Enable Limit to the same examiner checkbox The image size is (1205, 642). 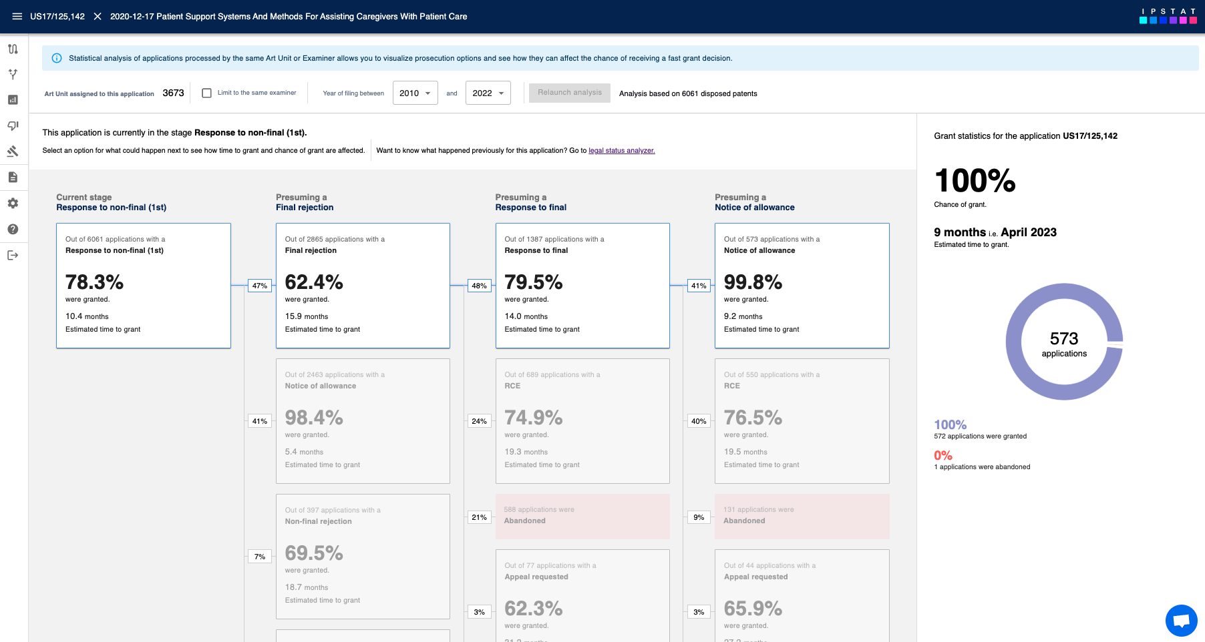click(x=207, y=93)
